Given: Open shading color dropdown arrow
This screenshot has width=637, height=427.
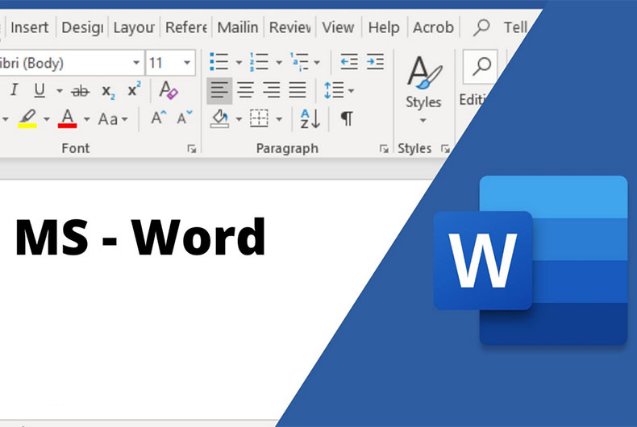Looking at the screenshot, I should 239,119.
